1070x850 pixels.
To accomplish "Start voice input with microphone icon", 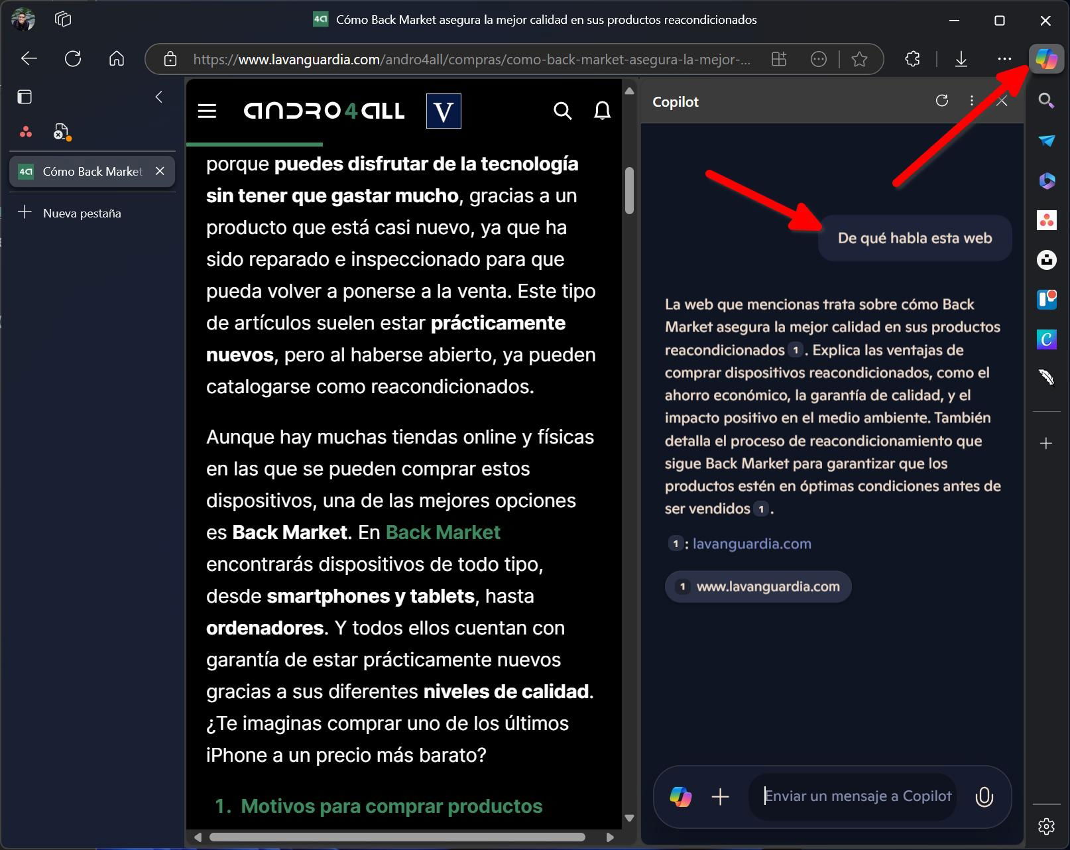I will (984, 796).
